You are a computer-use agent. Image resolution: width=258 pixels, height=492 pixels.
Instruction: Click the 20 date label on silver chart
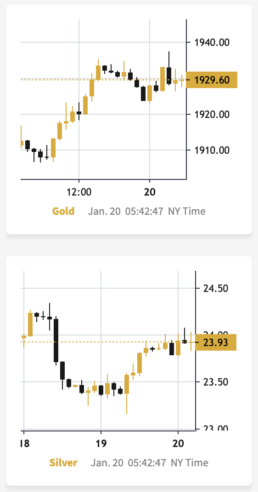click(178, 443)
